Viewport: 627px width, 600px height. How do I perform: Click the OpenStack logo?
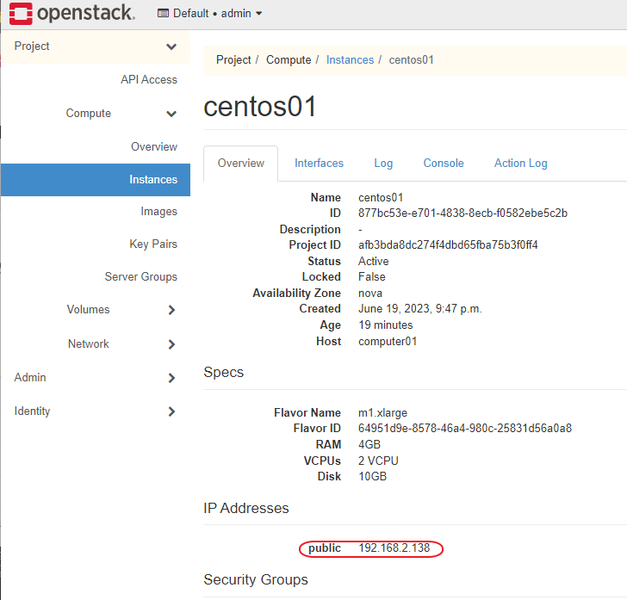pos(72,13)
